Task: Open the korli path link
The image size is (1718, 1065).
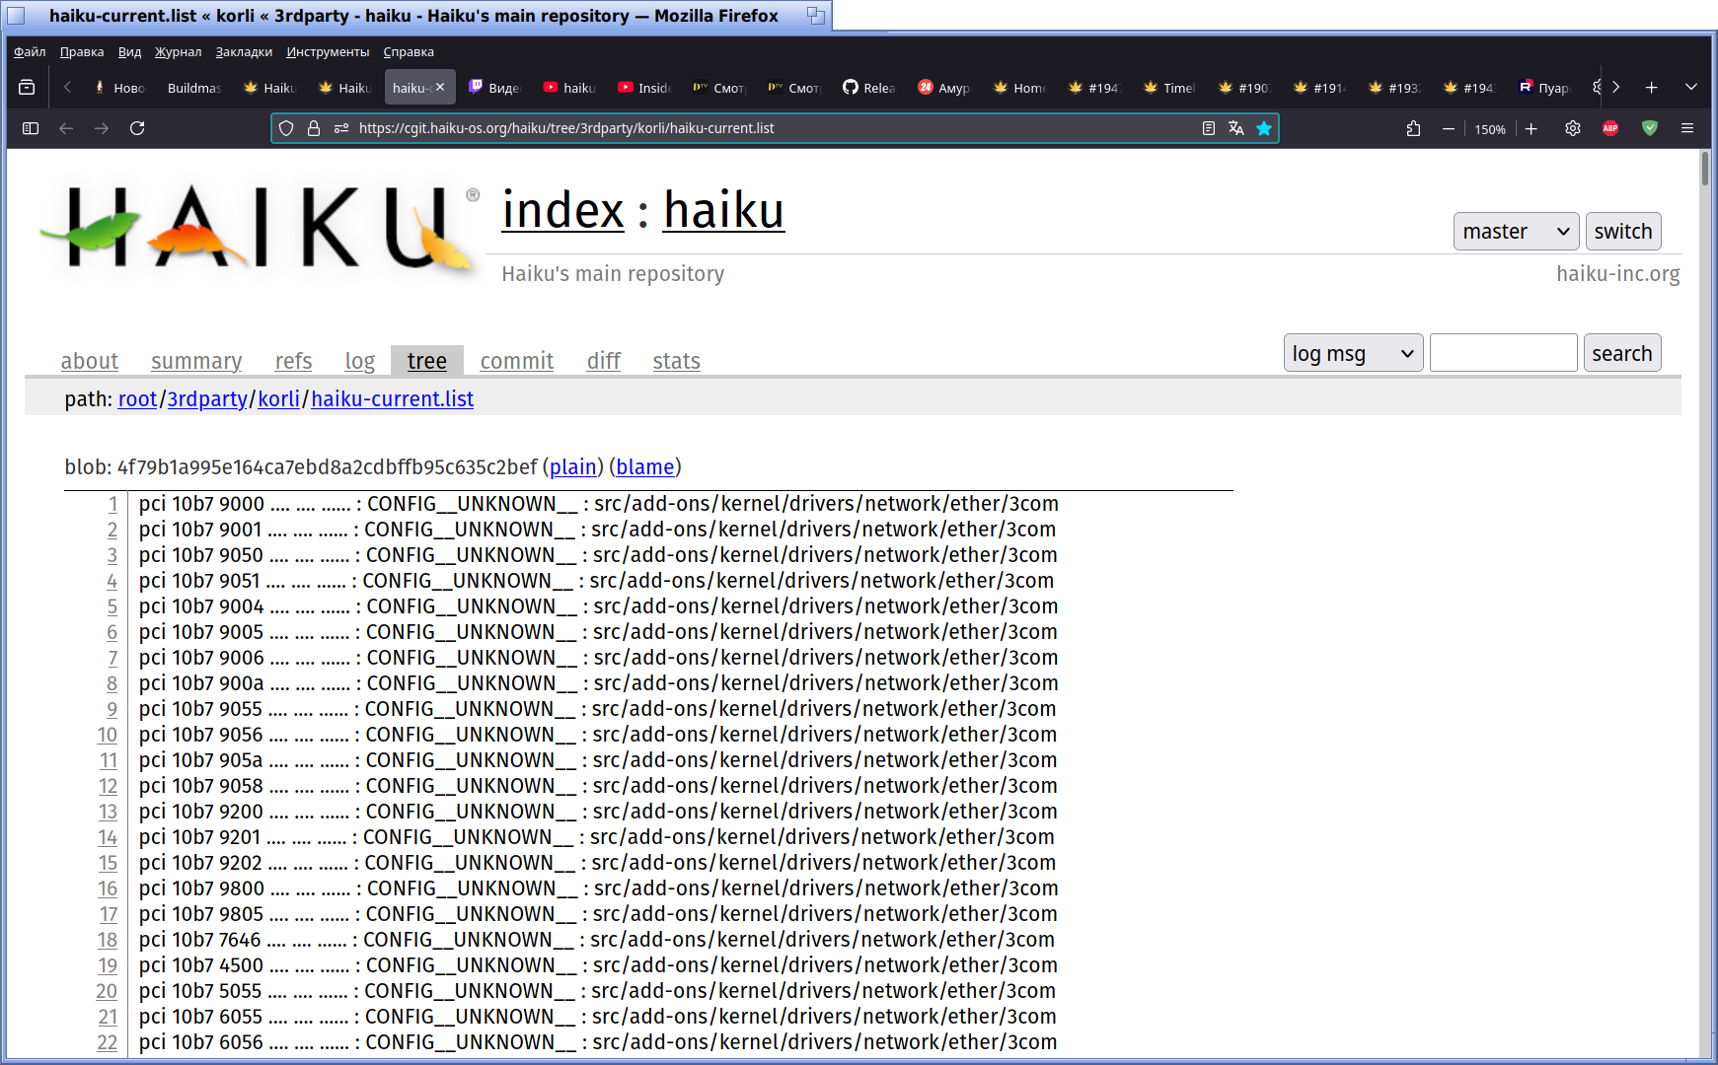Action: 278,399
